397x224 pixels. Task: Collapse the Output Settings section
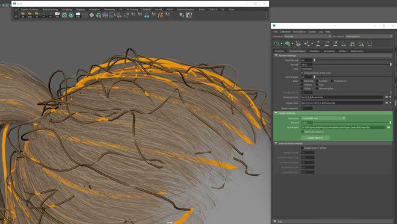pos(276,113)
